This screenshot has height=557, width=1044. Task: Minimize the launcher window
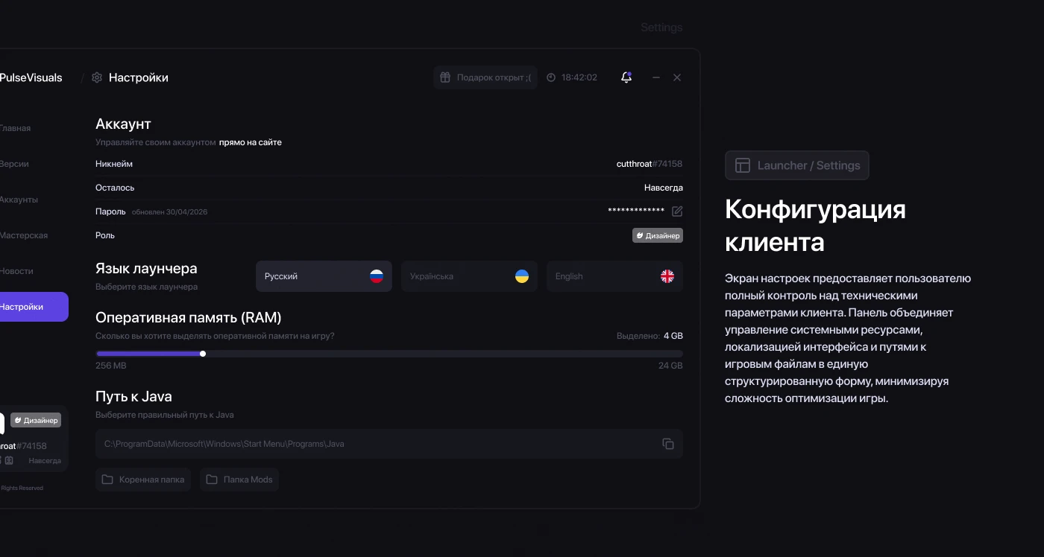pos(656,77)
